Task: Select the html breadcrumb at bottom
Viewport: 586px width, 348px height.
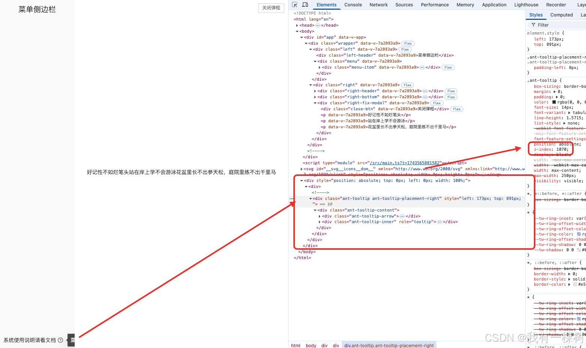Action: click(x=296, y=345)
